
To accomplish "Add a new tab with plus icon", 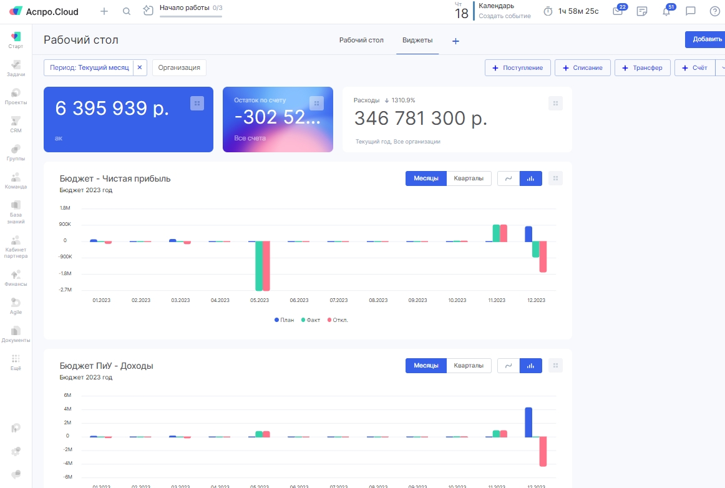I will [x=455, y=41].
